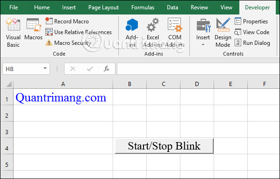Select column E header
The width and height of the screenshot is (280, 179).
230,84
